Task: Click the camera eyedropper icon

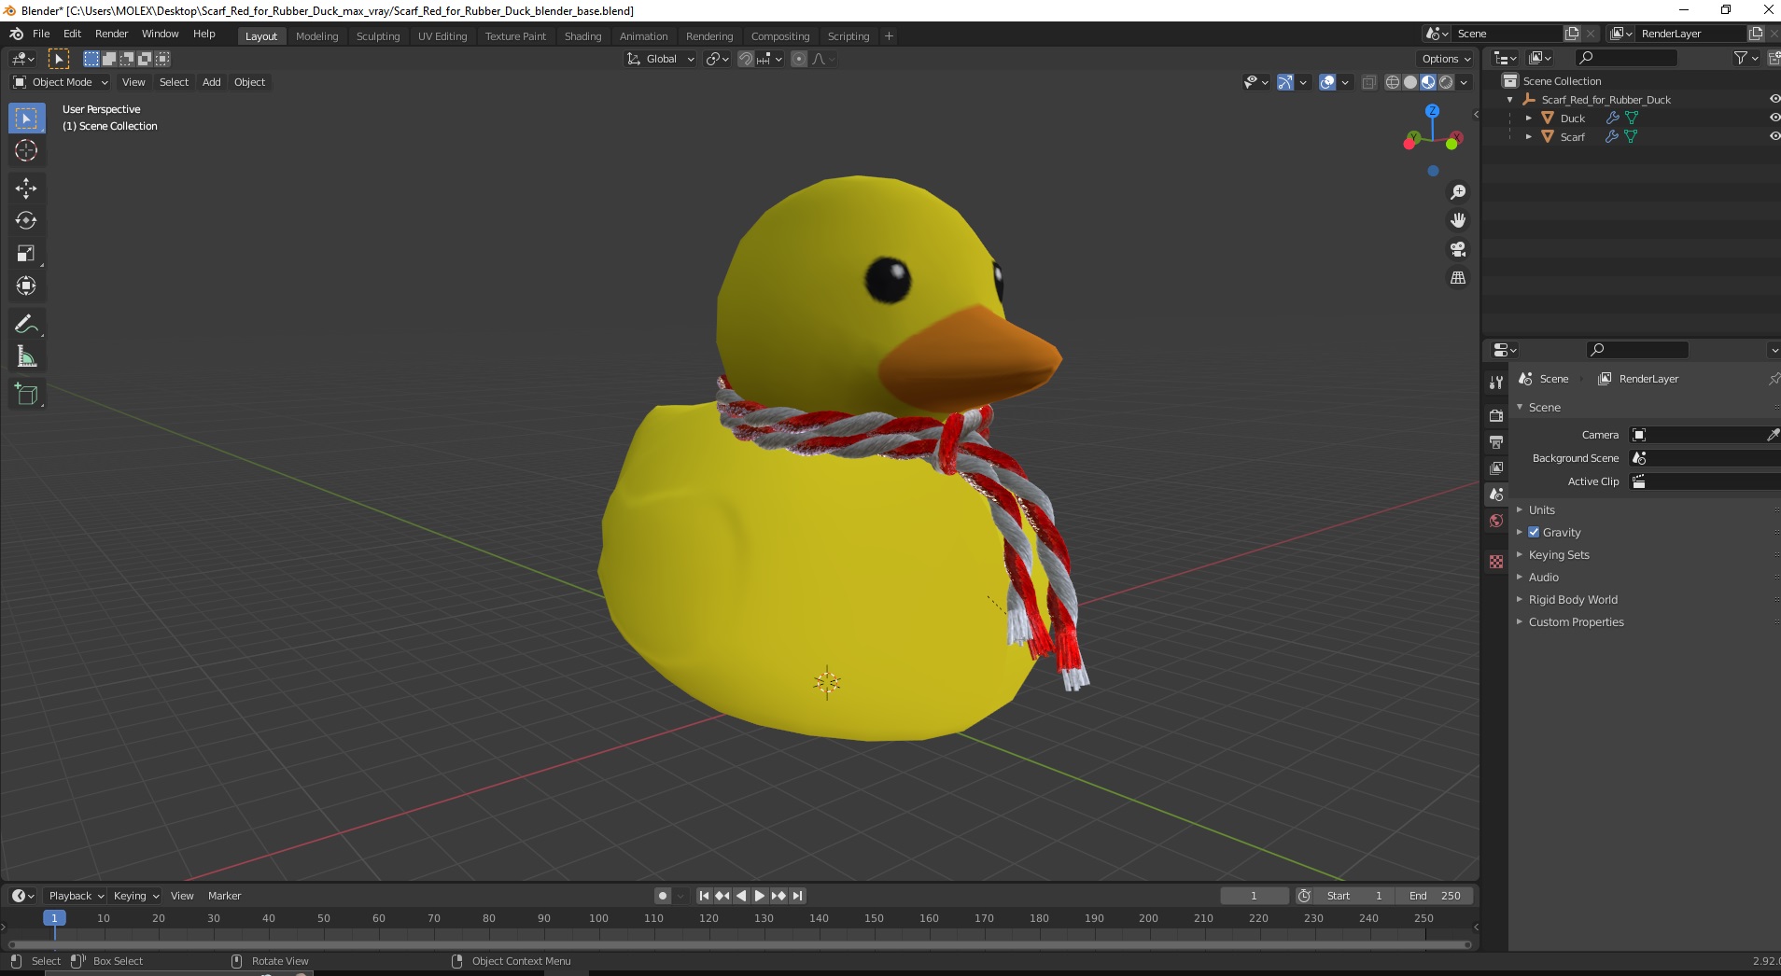Action: pos(1773,435)
